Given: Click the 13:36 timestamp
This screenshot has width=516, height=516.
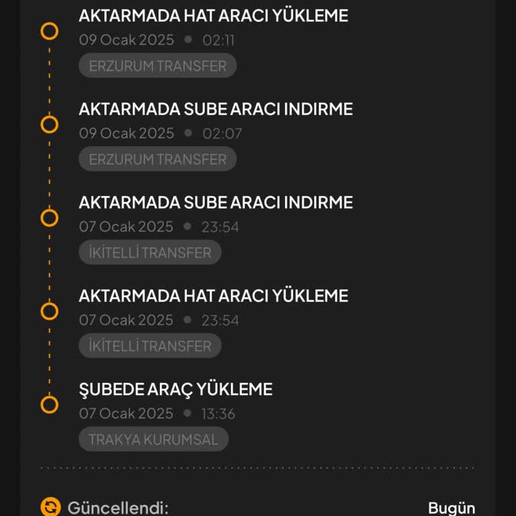Looking at the screenshot, I should pos(218,414).
